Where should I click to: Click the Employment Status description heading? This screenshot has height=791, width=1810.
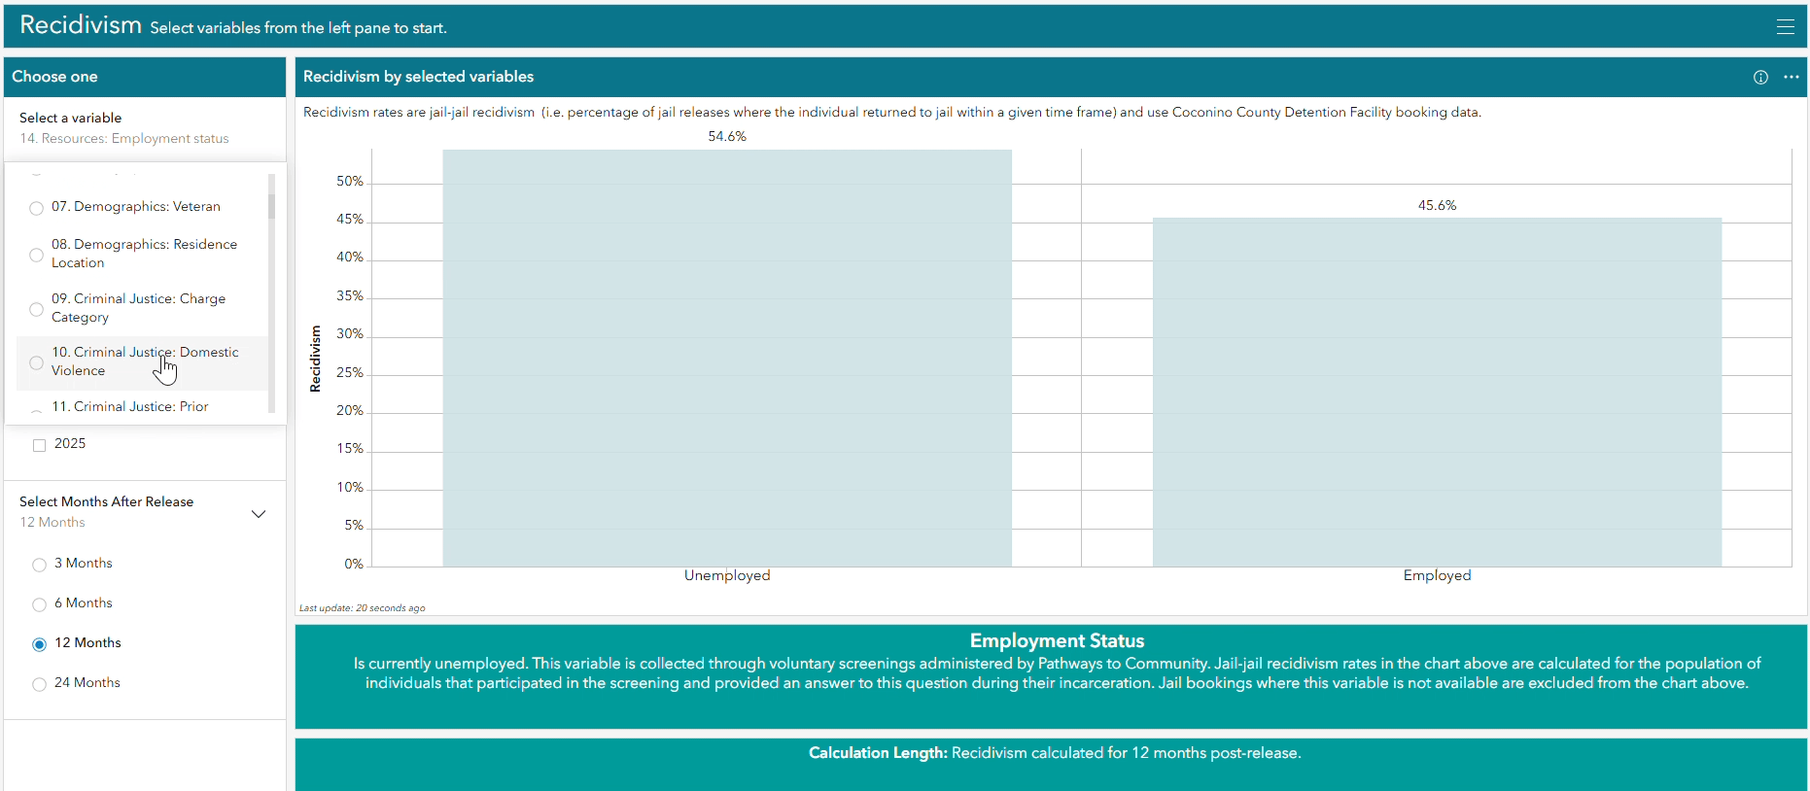coord(1056,641)
